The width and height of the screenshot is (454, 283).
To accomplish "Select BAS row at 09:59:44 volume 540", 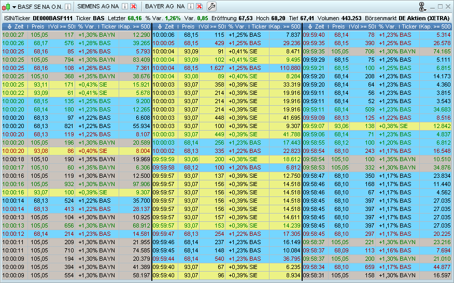I will (x=226, y=259).
